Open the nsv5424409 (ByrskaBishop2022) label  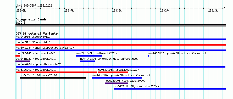[38, 64]
